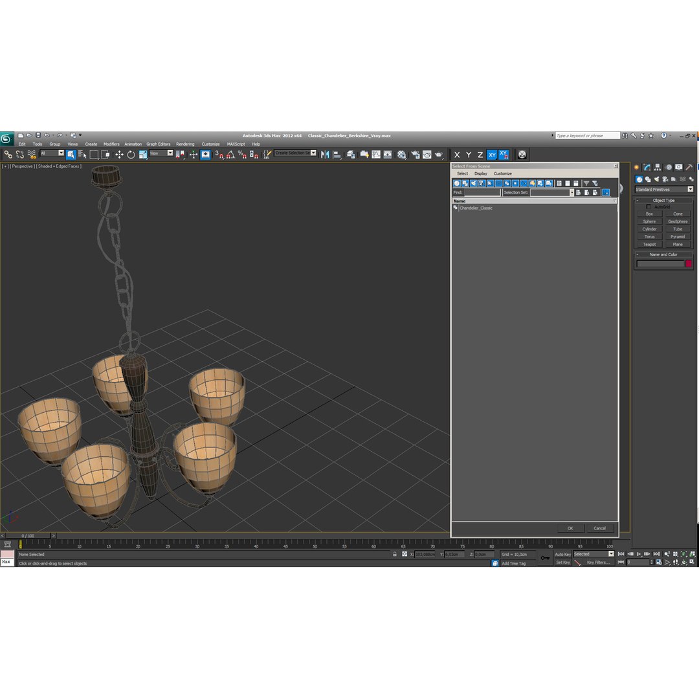Image resolution: width=699 pixels, height=699 pixels.
Task: Select the Lights category icon in Create panel
Action: point(657,179)
